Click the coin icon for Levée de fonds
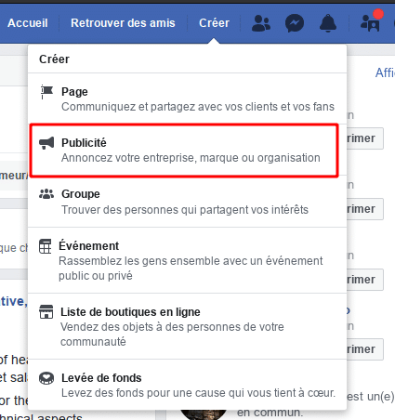 click(x=46, y=378)
